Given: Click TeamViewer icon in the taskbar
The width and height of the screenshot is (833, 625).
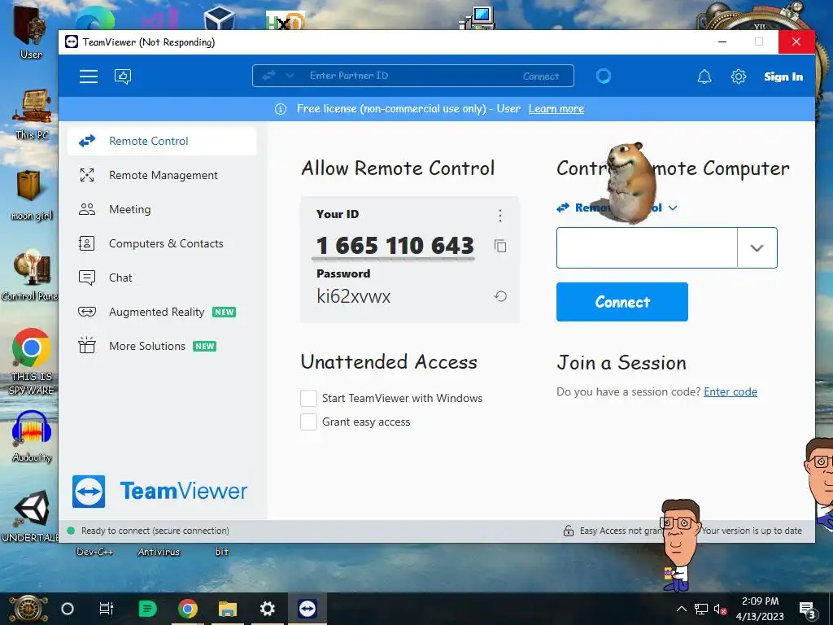Looking at the screenshot, I should pyautogui.click(x=307, y=609).
